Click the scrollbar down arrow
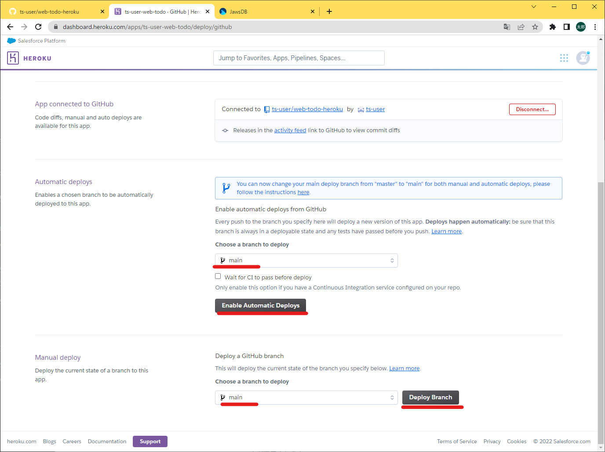Screen dimensions: 605x452 [x=601, y=448]
